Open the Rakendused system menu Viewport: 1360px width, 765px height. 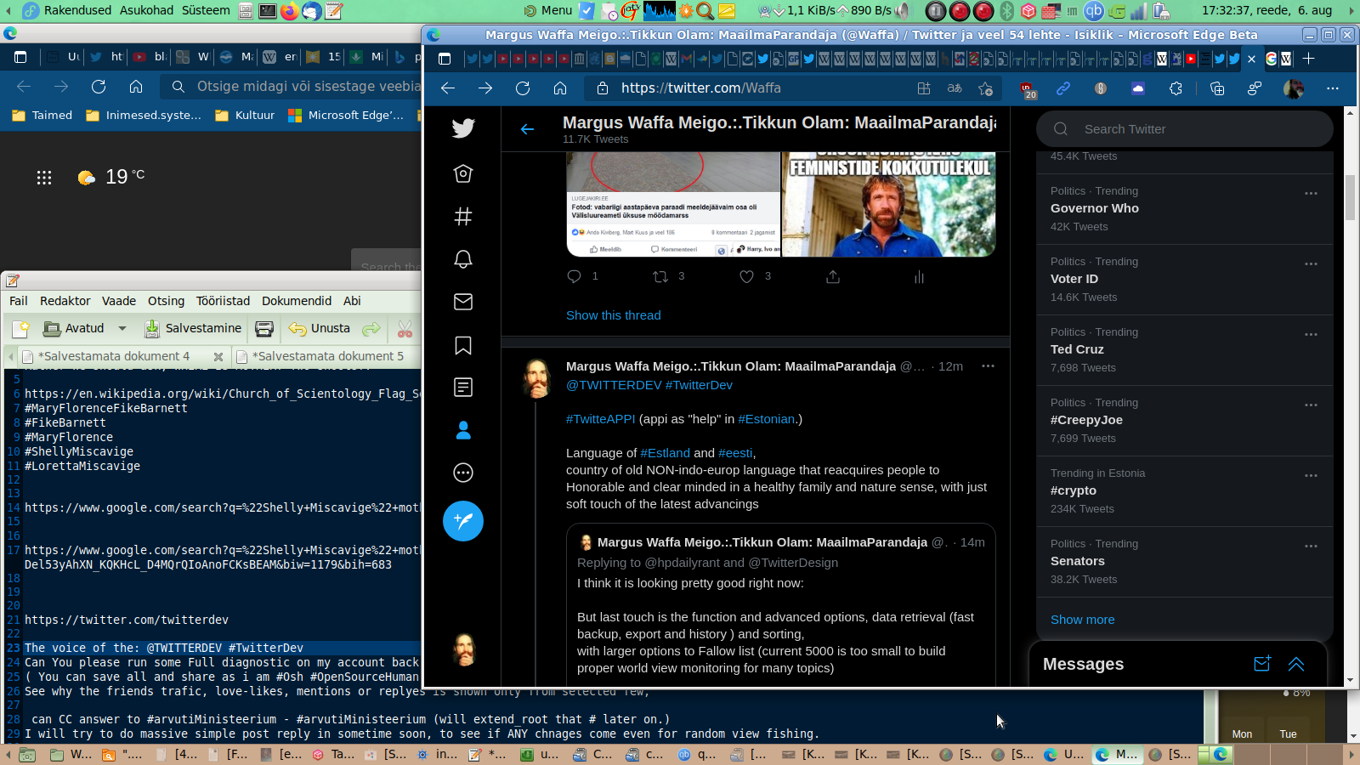[77, 10]
